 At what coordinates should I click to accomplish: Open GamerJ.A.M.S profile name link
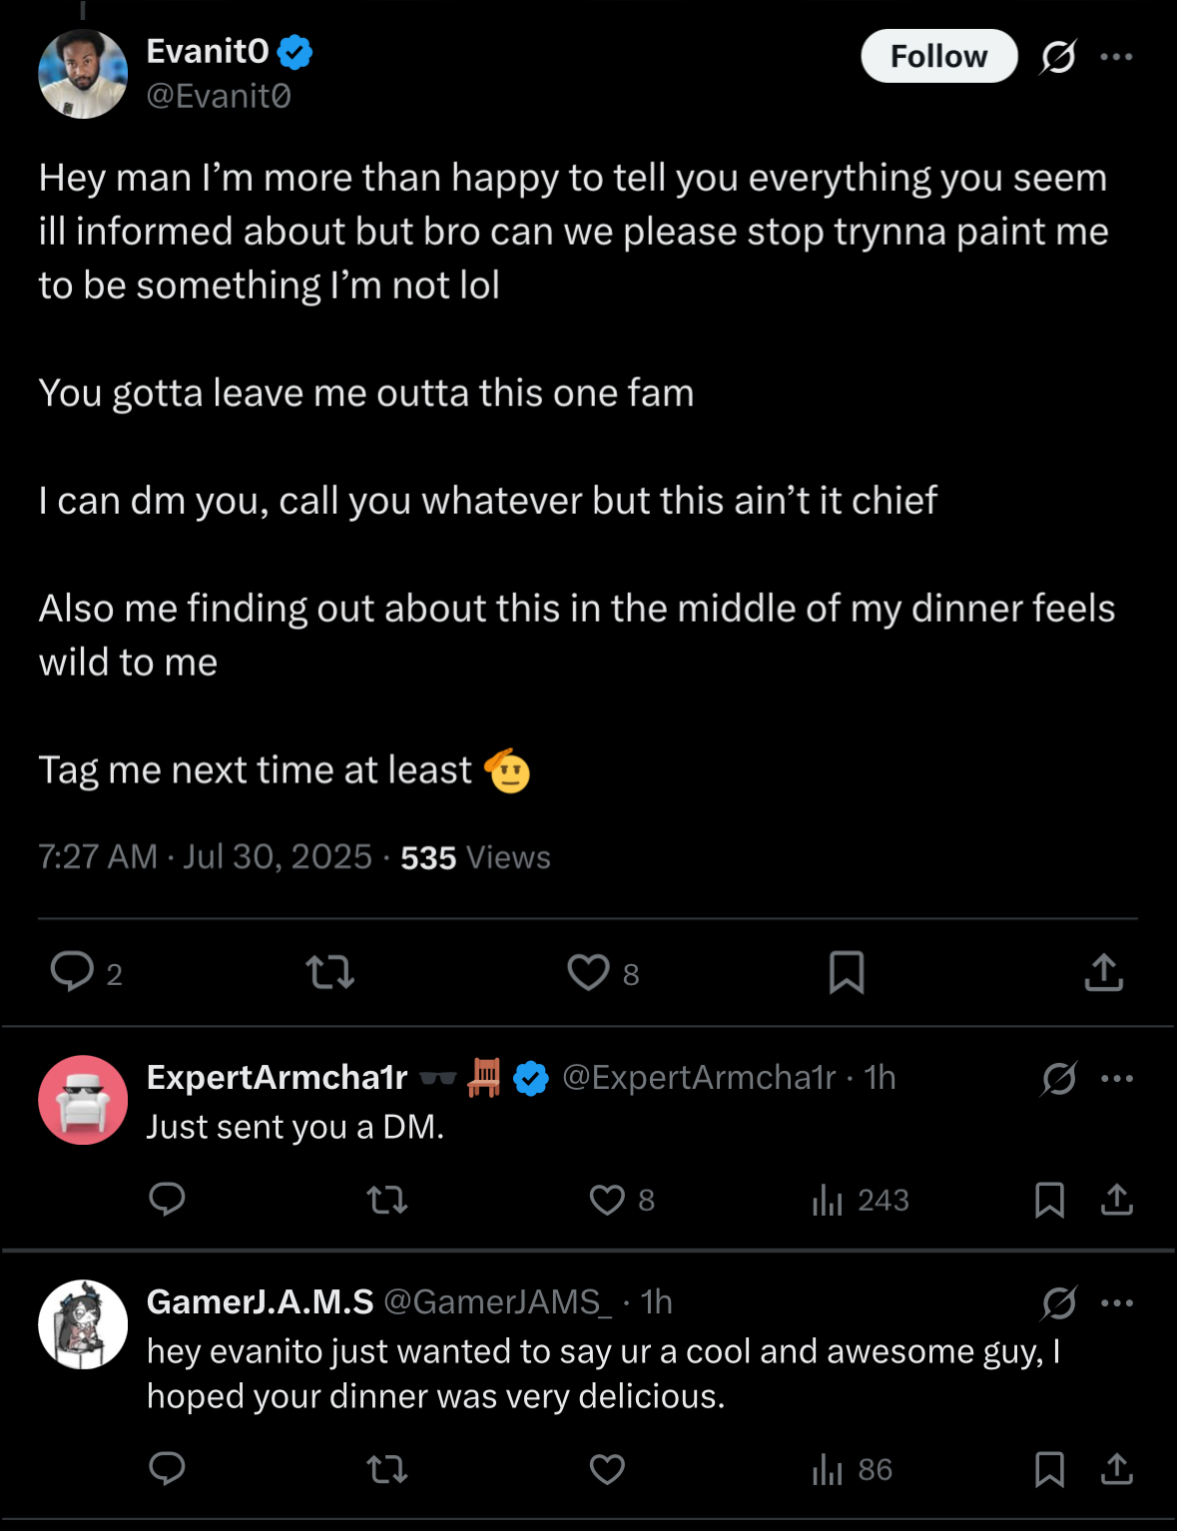pos(260,1301)
